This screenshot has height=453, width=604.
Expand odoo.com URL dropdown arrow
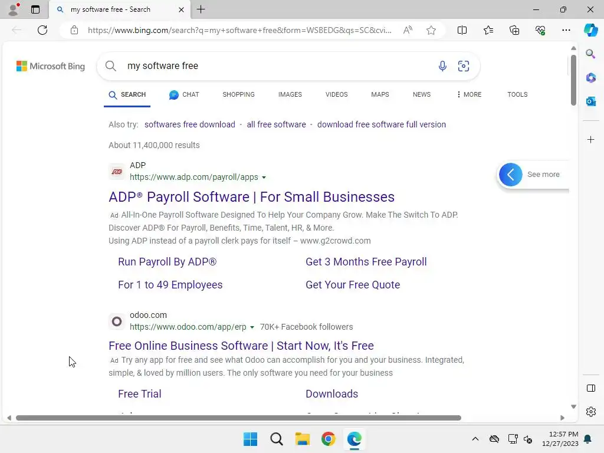(252, 327)
